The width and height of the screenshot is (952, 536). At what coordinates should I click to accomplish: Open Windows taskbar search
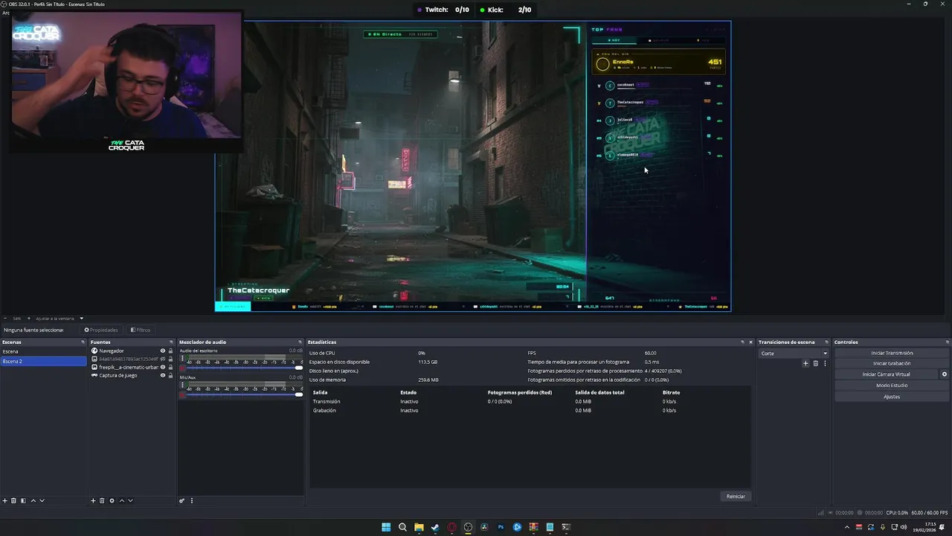point(402,527)
